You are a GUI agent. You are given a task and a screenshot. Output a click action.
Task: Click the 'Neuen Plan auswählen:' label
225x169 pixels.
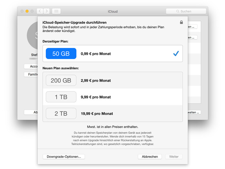click(x=61, y=68)
